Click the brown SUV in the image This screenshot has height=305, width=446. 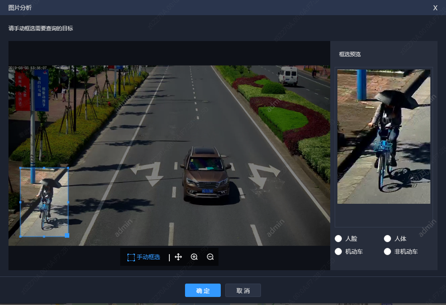point(206,174)
